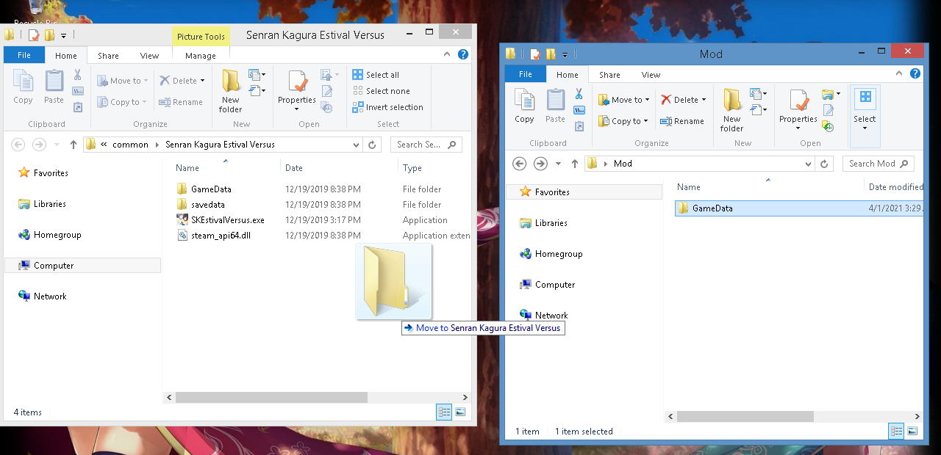The height and width of the screenshot is (455, 941).
Task: Open the Copy to dropdown in Mod window
Action: pyautogui.click(x=646, y=121)
